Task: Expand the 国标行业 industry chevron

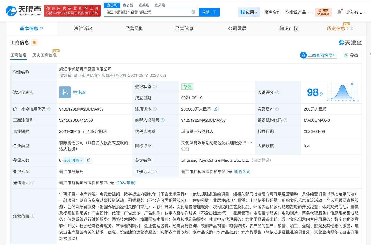Action: (x=251, y=142)
